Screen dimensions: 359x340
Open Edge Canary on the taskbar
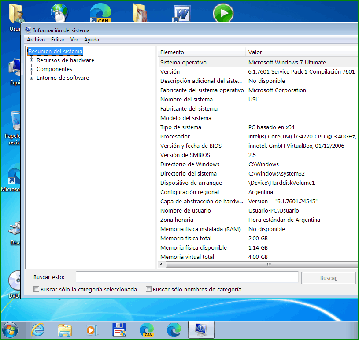point(147,330)
